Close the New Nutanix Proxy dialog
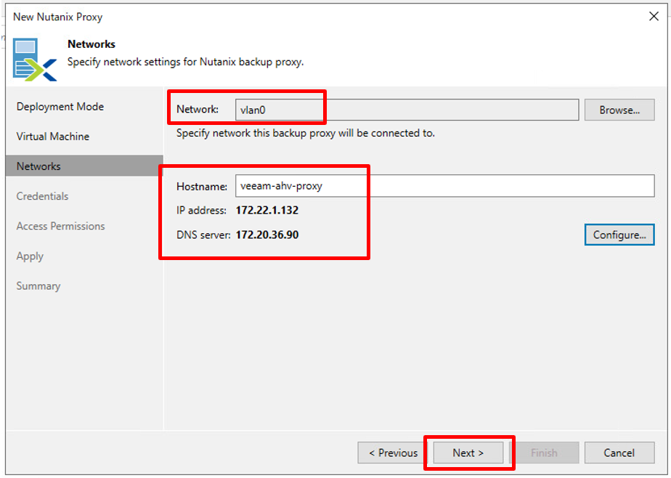This screenshot has width=671, height=478. 654,16
